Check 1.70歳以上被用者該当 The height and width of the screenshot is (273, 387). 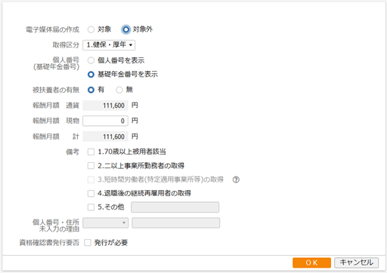point(91,152)
